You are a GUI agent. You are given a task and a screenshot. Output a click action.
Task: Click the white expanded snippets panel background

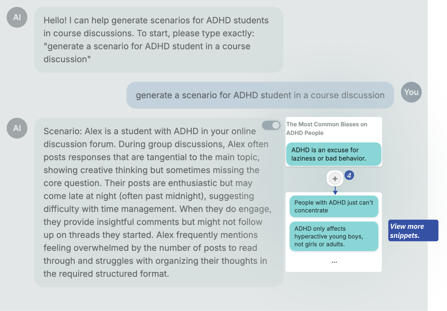point(334,232)
